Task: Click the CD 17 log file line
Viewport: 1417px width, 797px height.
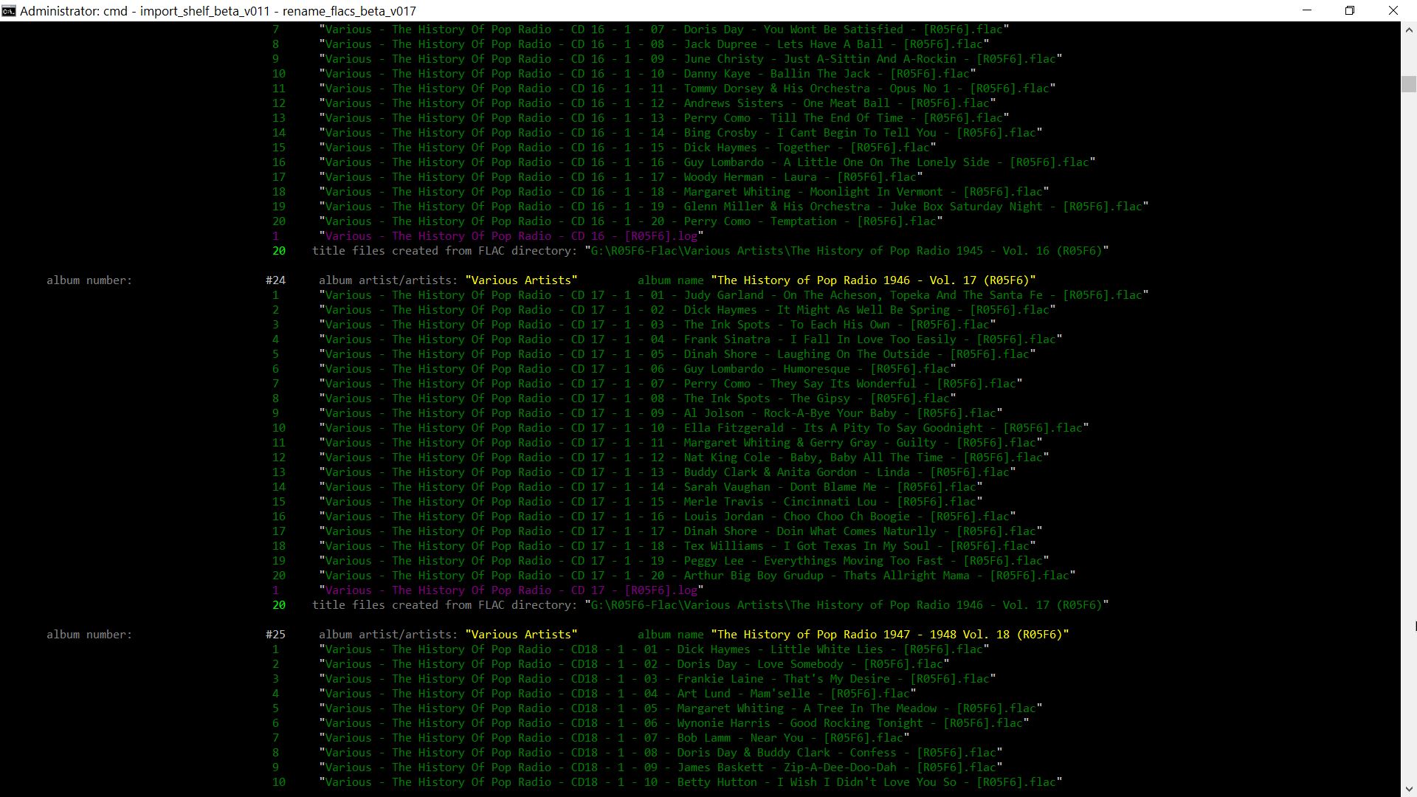Action: [x=511, y=590]
